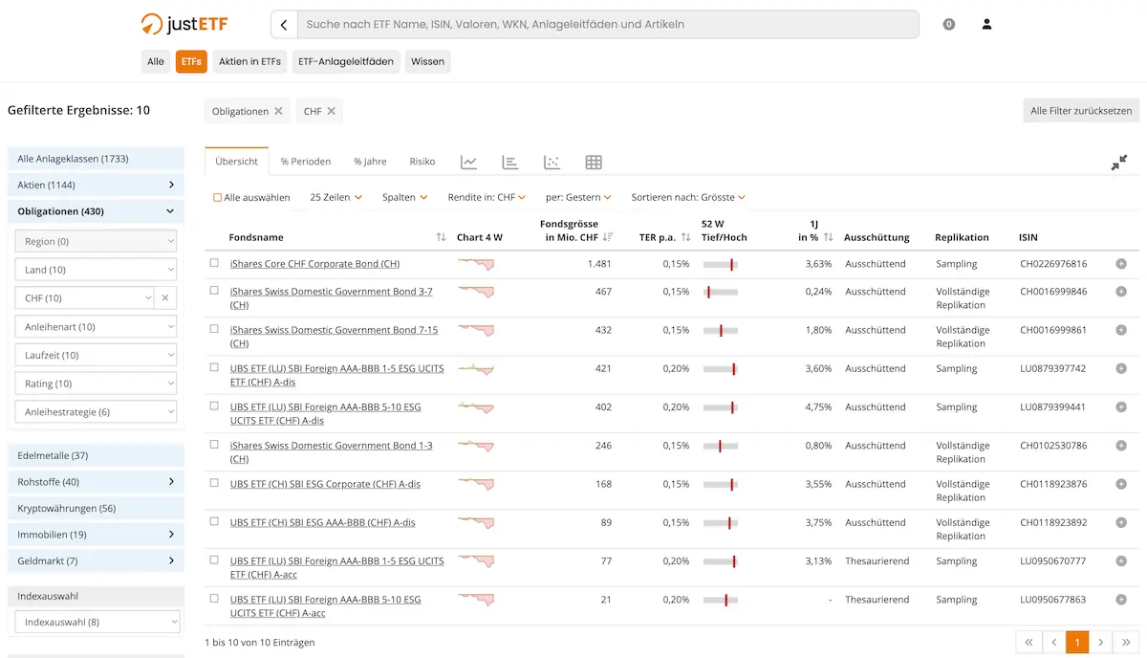Click plus icon for ISIN LU0879399441 row
The image size is (1147, 658).
pyautogui.click(x=1121, y=406)
